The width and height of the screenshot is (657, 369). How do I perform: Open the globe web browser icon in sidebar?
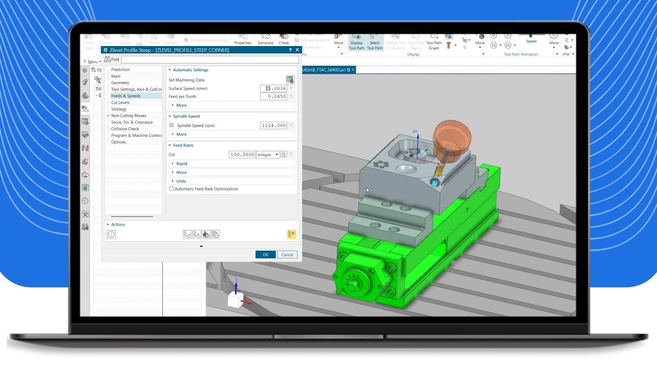pos(85,188)
